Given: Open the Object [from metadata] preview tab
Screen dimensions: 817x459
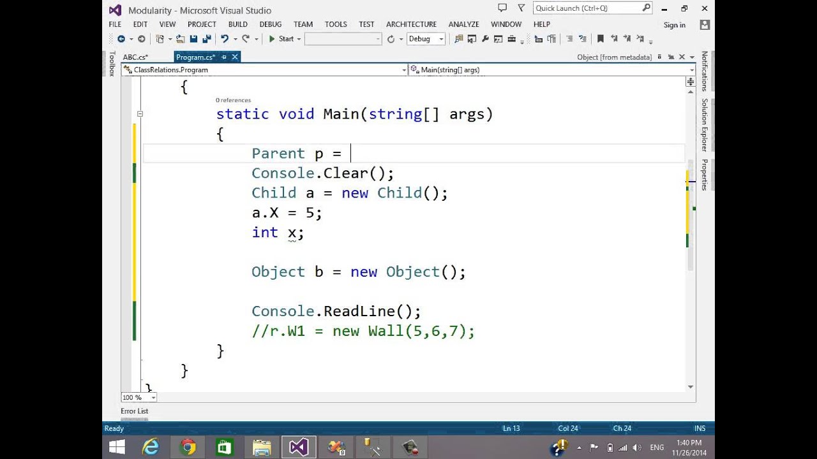Looking at the screenshot, I should pyautogui.click(x=614, y=57).
